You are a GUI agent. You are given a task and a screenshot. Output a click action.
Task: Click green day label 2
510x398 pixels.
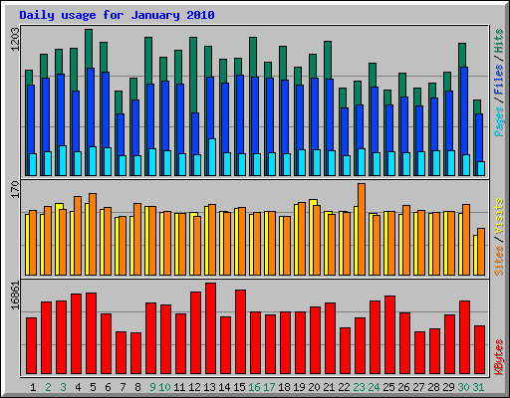click(x=48, y=387)
